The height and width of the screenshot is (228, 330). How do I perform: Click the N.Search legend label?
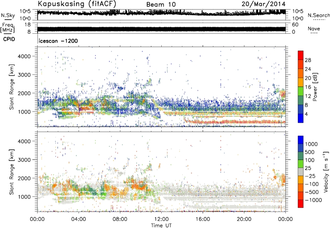click(318, 15)
